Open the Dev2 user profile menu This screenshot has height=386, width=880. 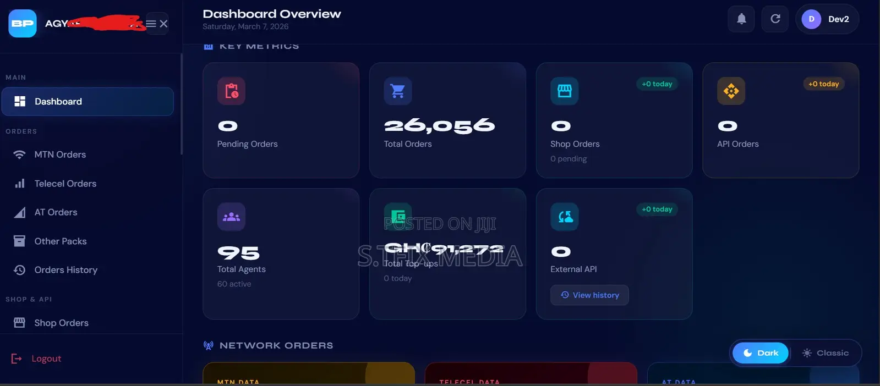(x=827, y=19)
